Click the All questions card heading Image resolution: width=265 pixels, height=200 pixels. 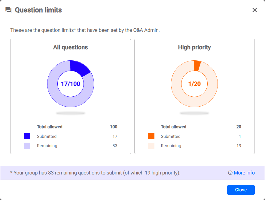tap(71, 47)
